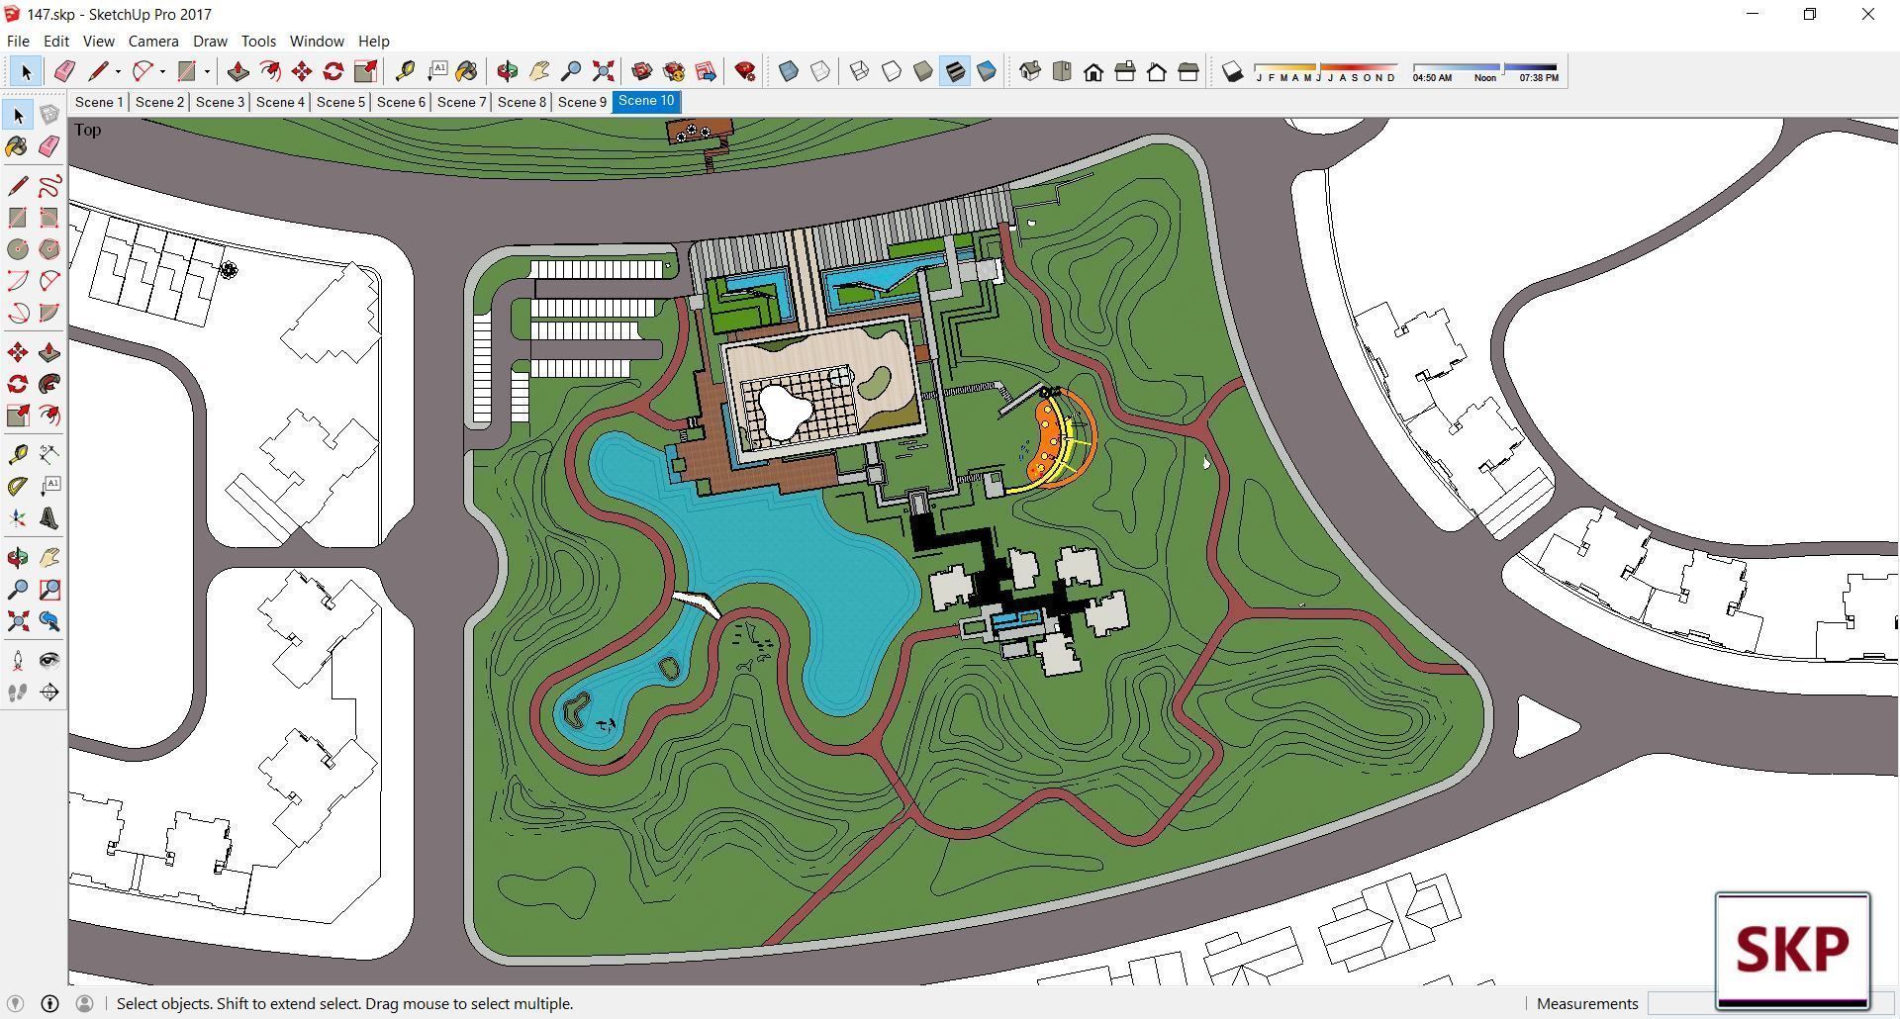This screenshot has width=1900, height=1019.
Task: Select the Polygon tool in the left palette
Action: click(x=49, y=249)
